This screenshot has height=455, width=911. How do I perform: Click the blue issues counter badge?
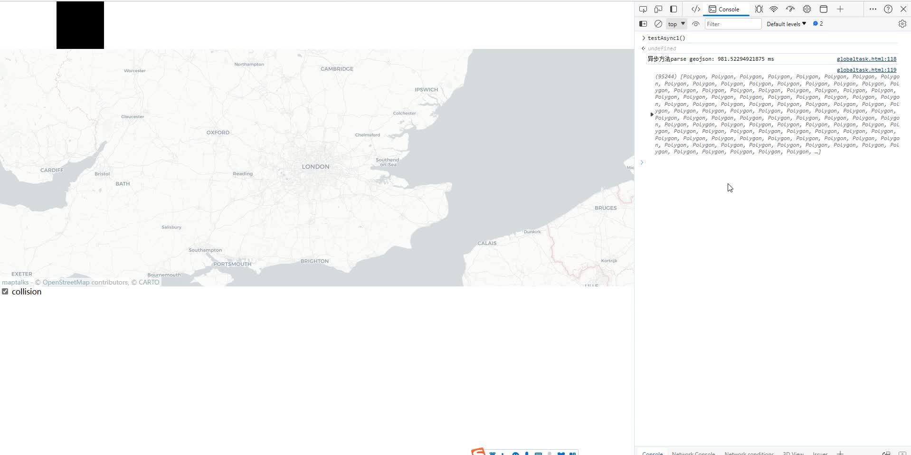tap(817, 23)
